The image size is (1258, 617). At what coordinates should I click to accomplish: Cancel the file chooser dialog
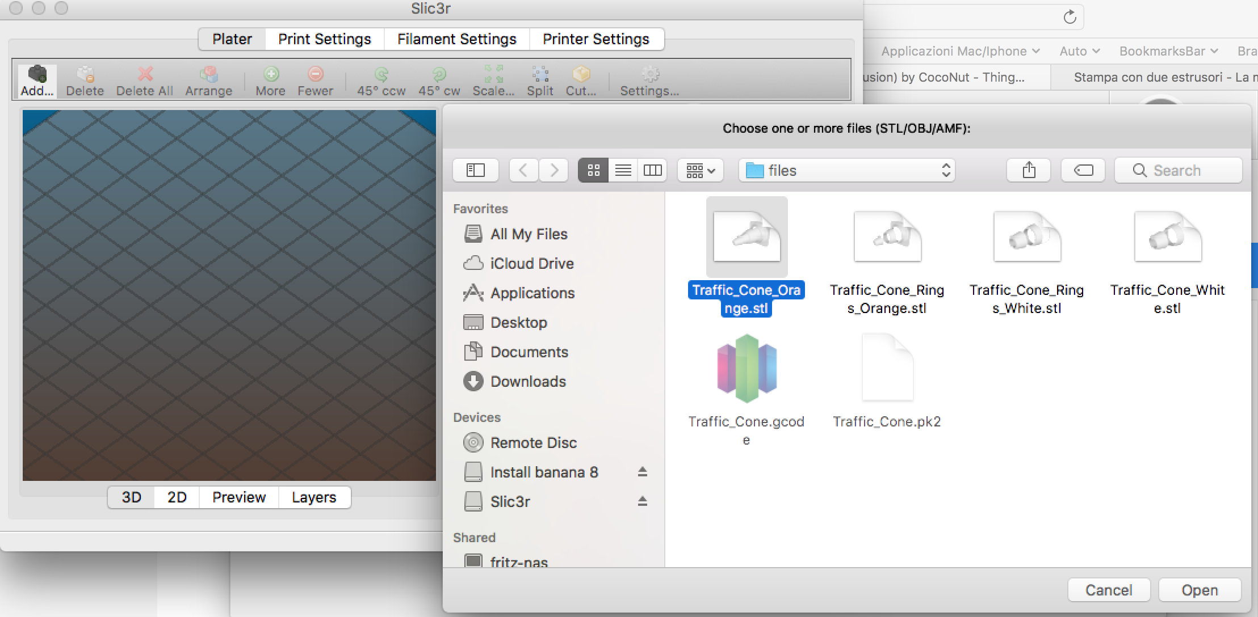click(1109, 590)
